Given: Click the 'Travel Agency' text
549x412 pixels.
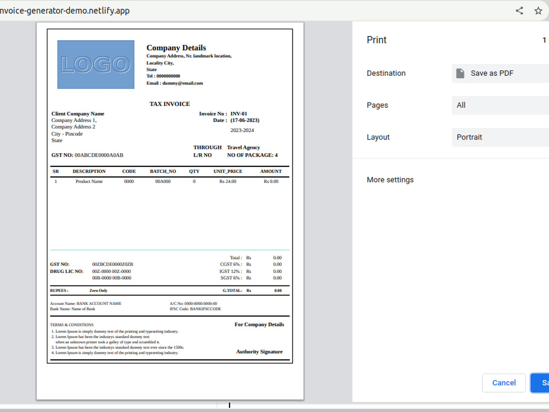Looking at the screenshot, I should pyautogui.click(x=243, y=147).
